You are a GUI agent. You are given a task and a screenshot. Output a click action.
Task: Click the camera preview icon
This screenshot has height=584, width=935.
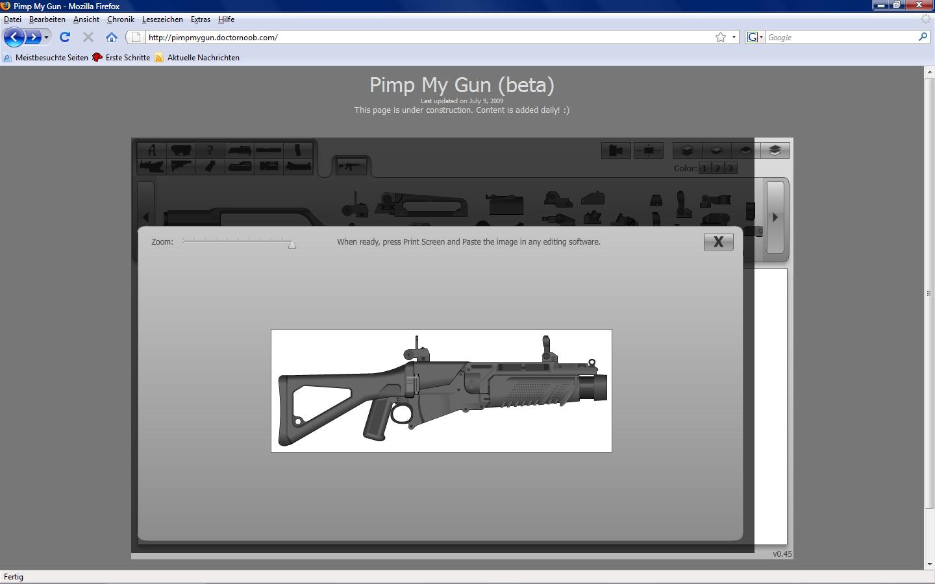[x=616, y=151]
